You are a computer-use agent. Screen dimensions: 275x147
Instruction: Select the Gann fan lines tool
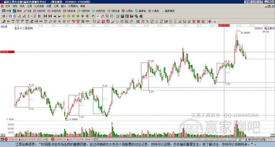99,21
